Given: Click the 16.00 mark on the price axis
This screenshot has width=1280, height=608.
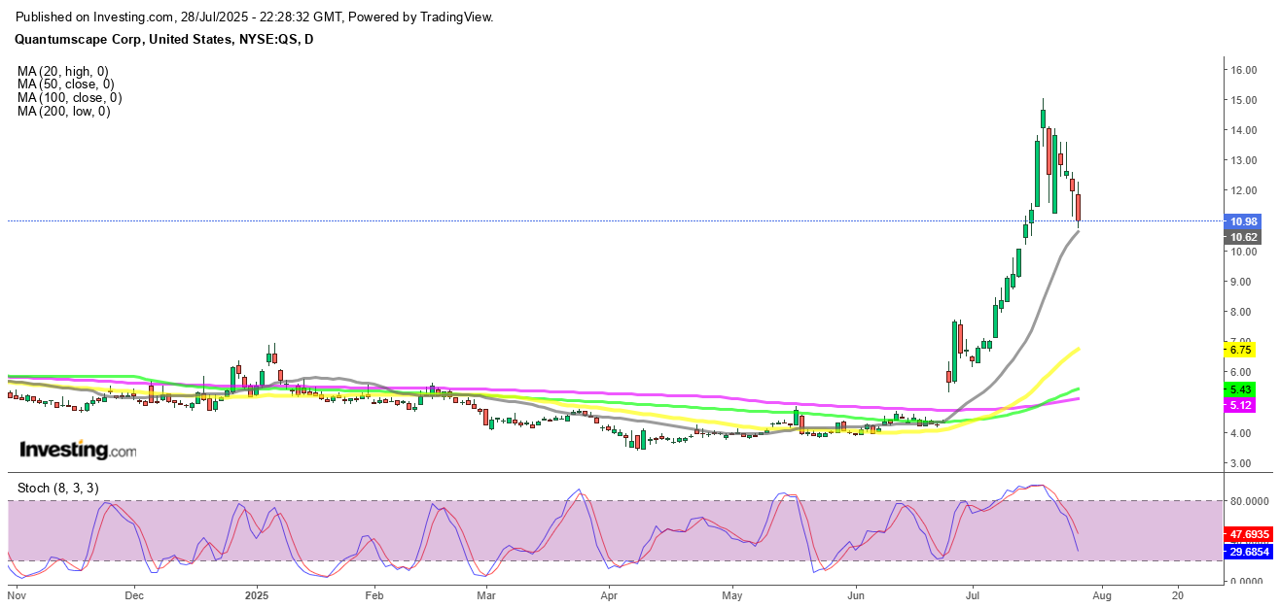Looking at the screenshot, I should (1245, 70).
